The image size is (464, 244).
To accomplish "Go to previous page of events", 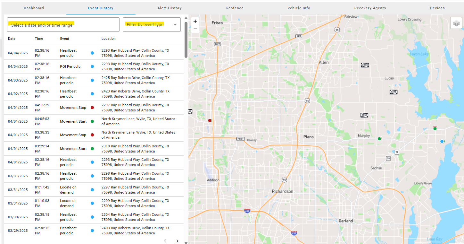I will click(165, 241).
